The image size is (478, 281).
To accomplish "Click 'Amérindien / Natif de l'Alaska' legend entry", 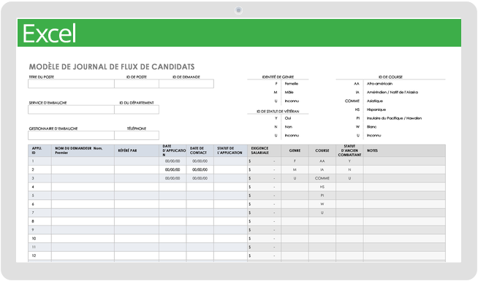I will pos(392,92).
